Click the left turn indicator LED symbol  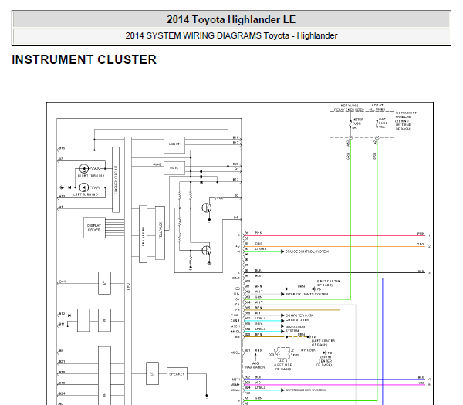tap(84, 187)
